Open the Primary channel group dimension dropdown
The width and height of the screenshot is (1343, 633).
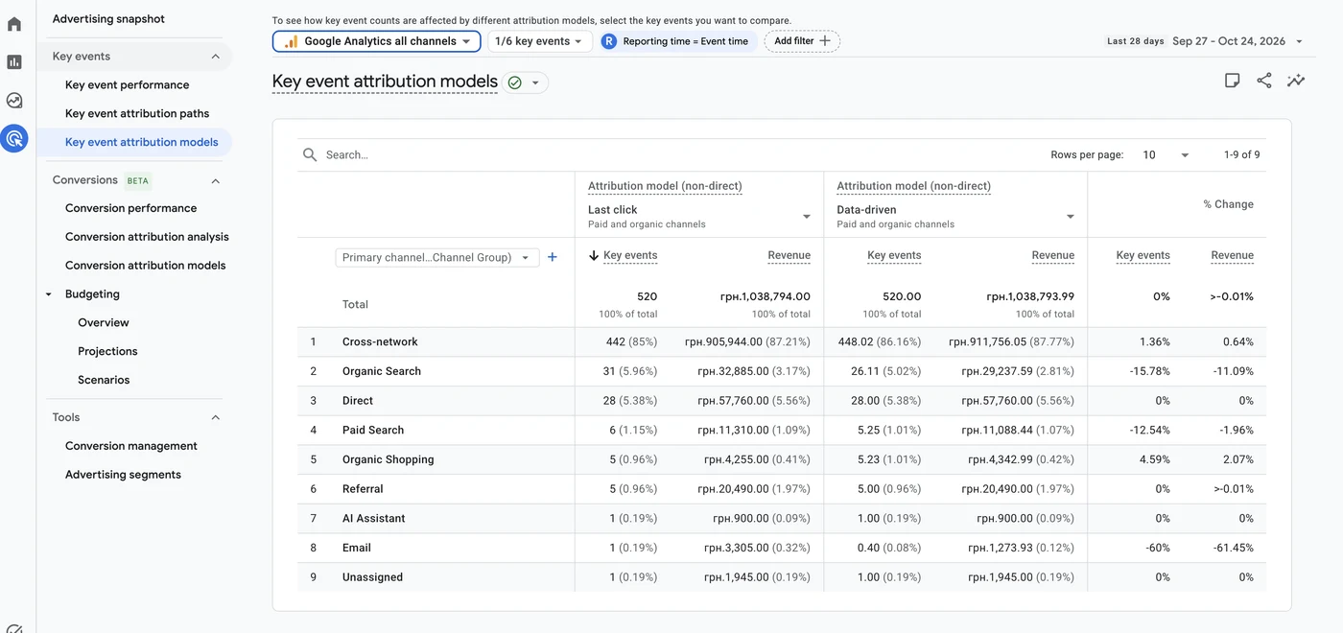(436, 257)
